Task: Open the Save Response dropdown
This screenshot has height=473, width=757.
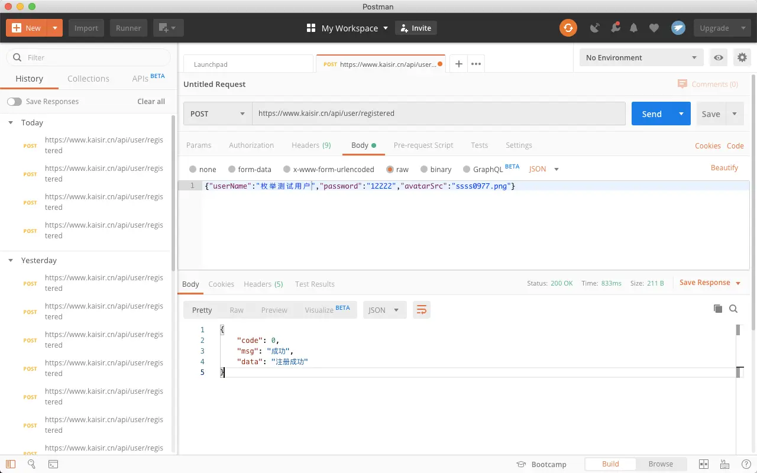Action: pyautogui.click(x=710, y=283)
